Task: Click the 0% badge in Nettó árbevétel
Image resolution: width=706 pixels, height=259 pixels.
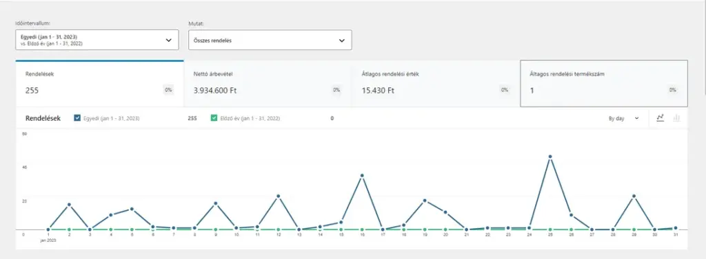Action: click(x=336, y=90)
